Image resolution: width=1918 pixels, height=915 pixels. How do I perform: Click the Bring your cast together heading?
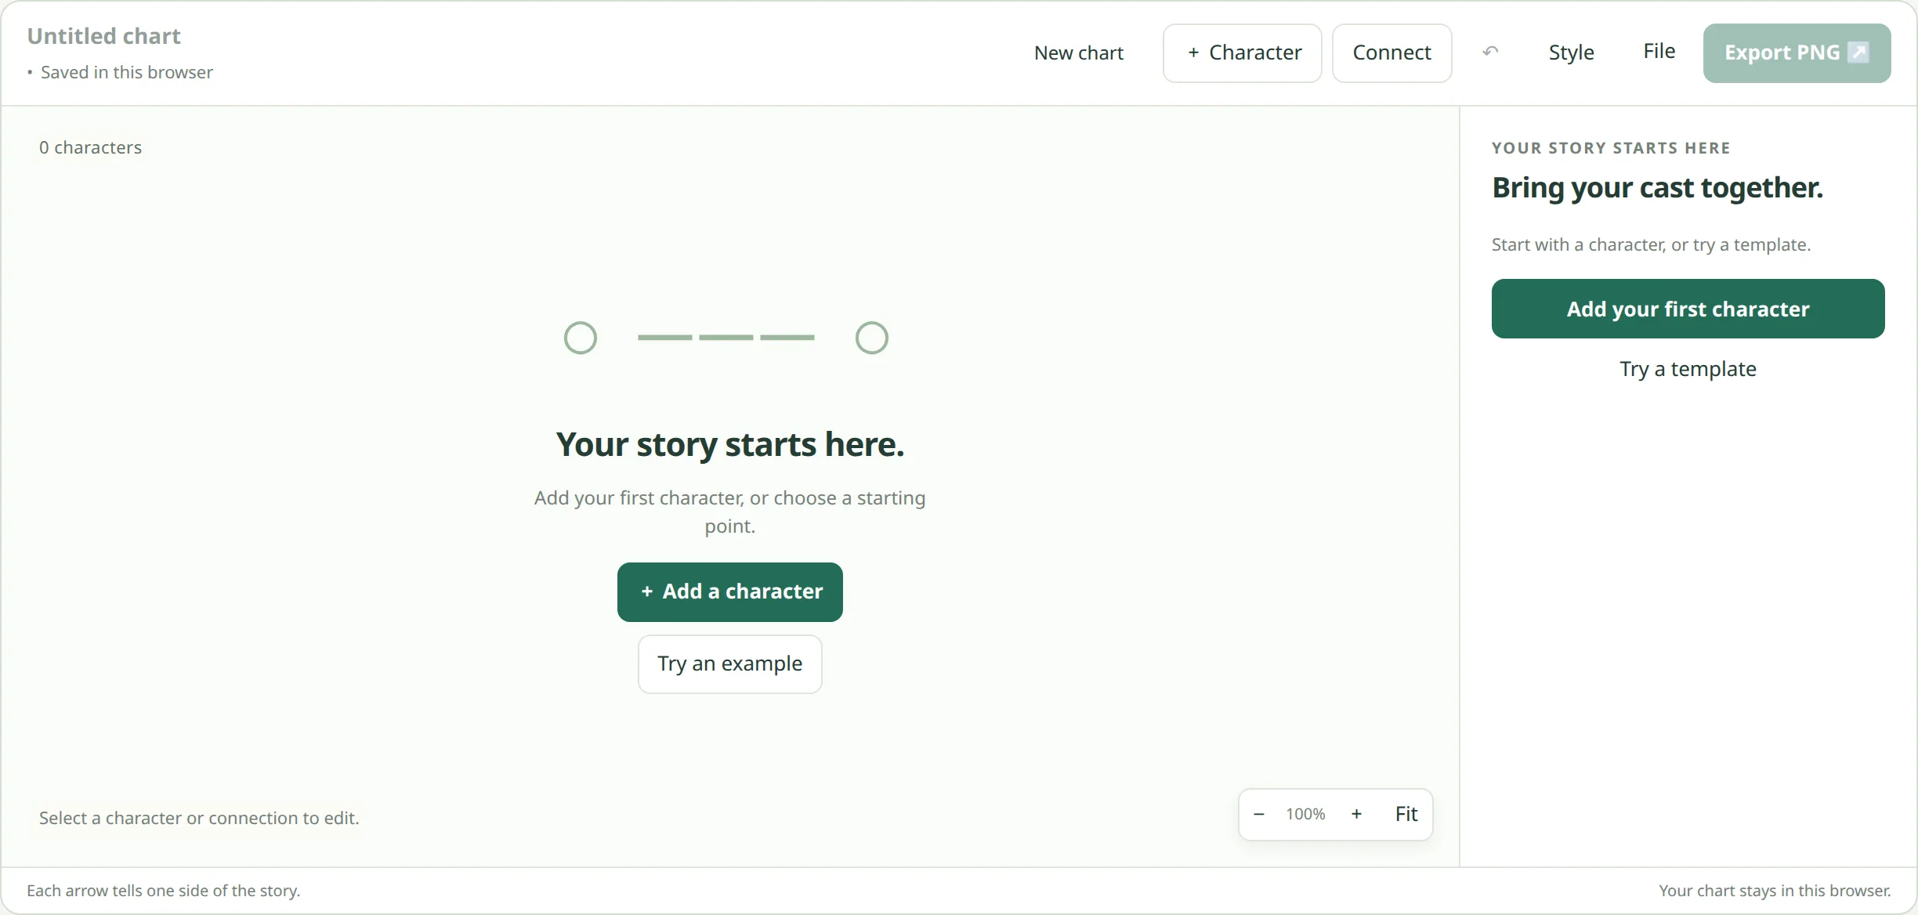[1657, 188]
